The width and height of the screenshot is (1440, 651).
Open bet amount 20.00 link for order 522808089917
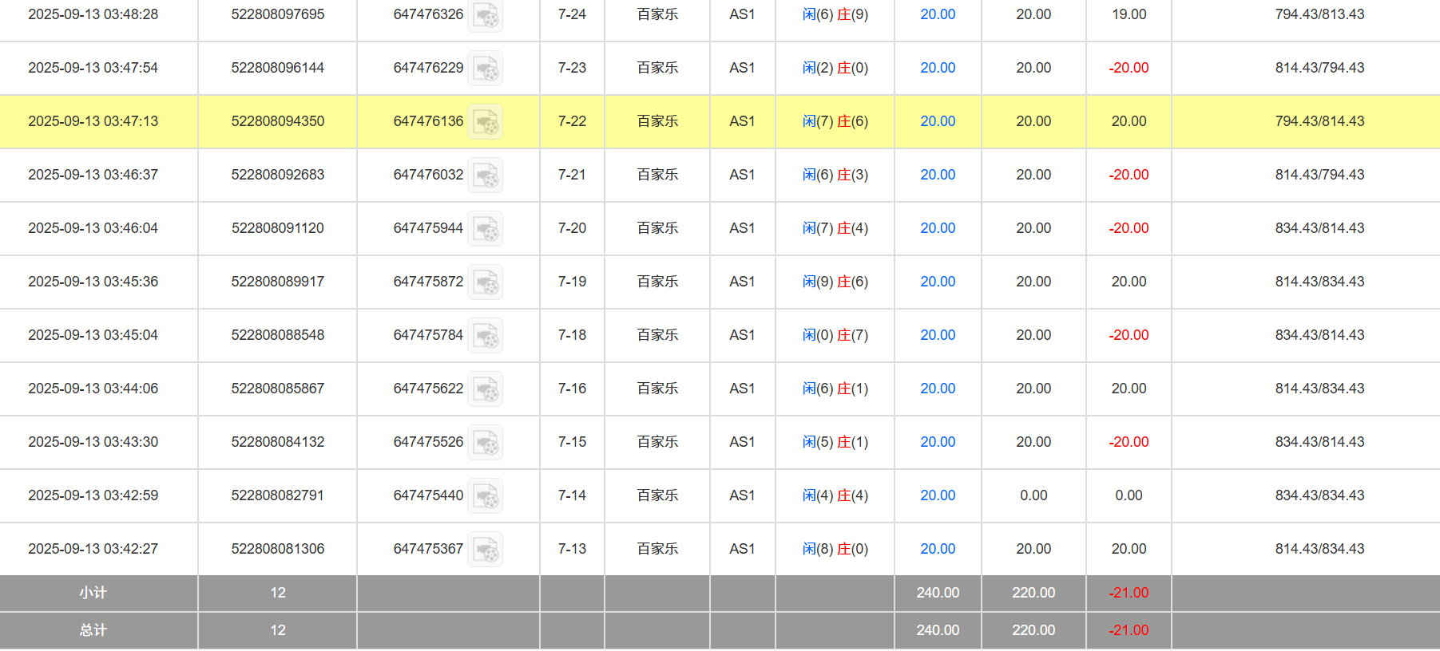tap(938, 282)
